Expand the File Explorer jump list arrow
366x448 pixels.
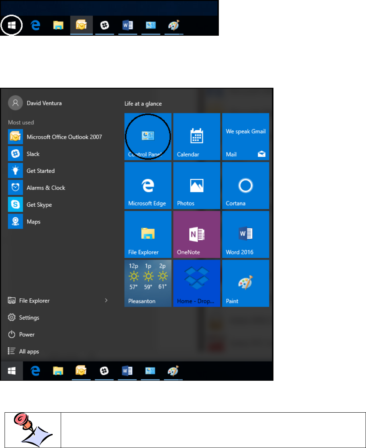pos(106,300)
